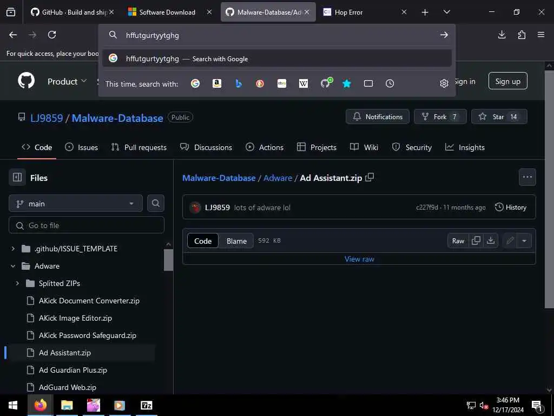Viewport: 554px width, 416px height.
Task: Open Windows Start menu
Action: (13, 405)
